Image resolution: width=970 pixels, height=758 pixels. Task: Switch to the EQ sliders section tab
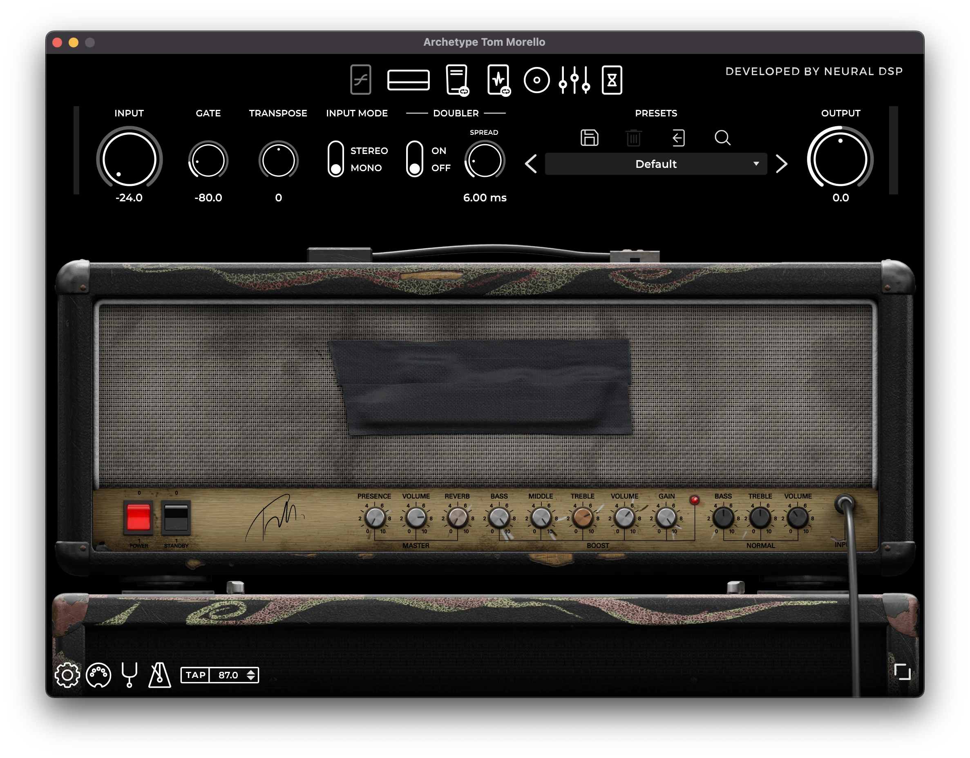coord(574,80)
